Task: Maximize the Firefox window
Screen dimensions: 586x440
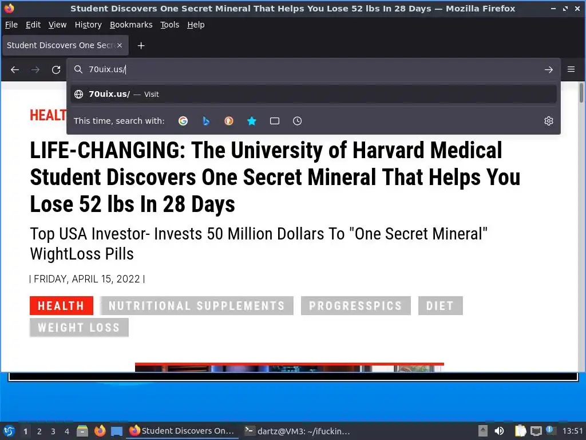Action: tap(565, 8)
